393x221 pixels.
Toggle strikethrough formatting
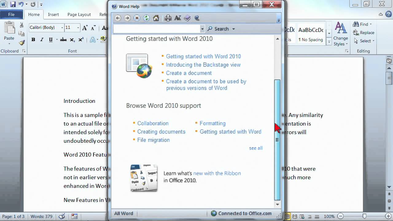[x=63, y=40]
